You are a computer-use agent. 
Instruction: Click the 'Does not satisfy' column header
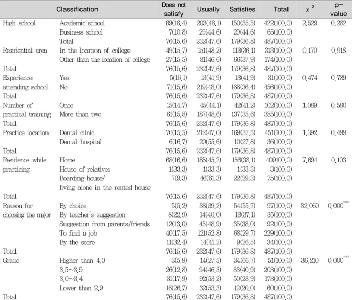173,9
